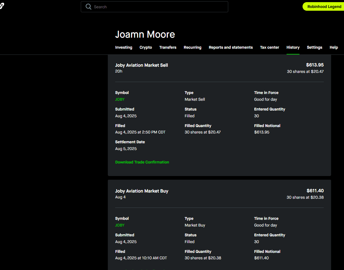The width and height of the screenshot is (344, 270).
Task: Click the magnifier icon in search bar
Action: 88,7
